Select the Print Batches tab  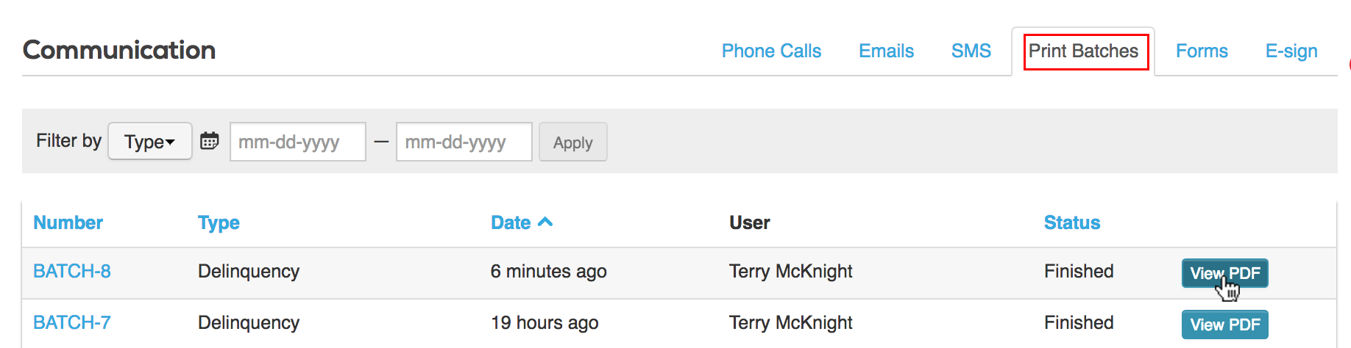[x=1083, y=51]
